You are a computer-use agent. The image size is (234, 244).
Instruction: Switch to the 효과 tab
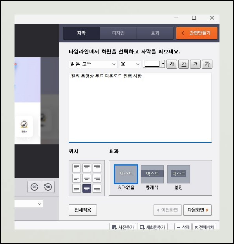click(155, 33)
